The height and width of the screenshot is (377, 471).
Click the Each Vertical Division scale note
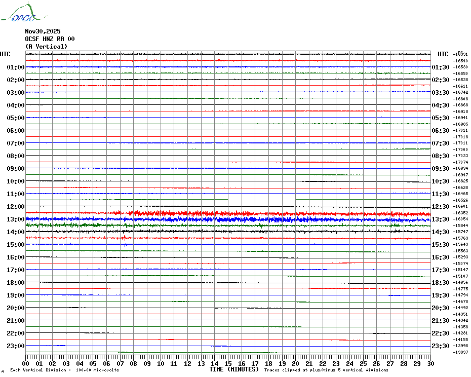click(65, 370)
